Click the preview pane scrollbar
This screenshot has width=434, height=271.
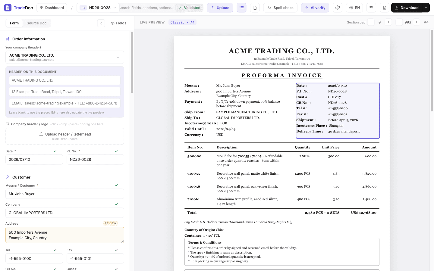pyautogui.click(x=432, y=71)
